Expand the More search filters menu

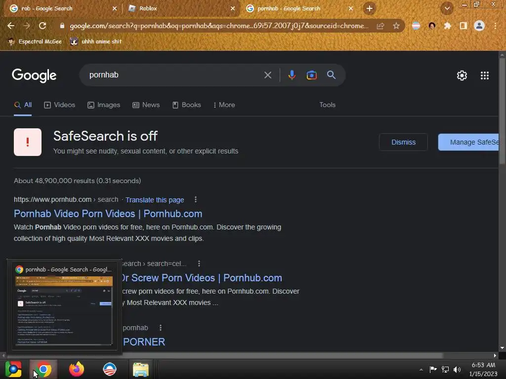224,105
